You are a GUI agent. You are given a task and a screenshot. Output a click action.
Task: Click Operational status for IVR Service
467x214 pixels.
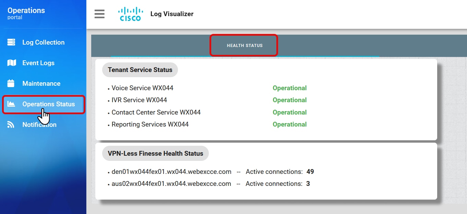click(289, 100)
